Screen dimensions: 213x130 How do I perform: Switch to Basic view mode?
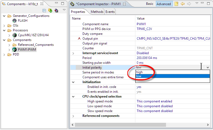tap(150, 4)
